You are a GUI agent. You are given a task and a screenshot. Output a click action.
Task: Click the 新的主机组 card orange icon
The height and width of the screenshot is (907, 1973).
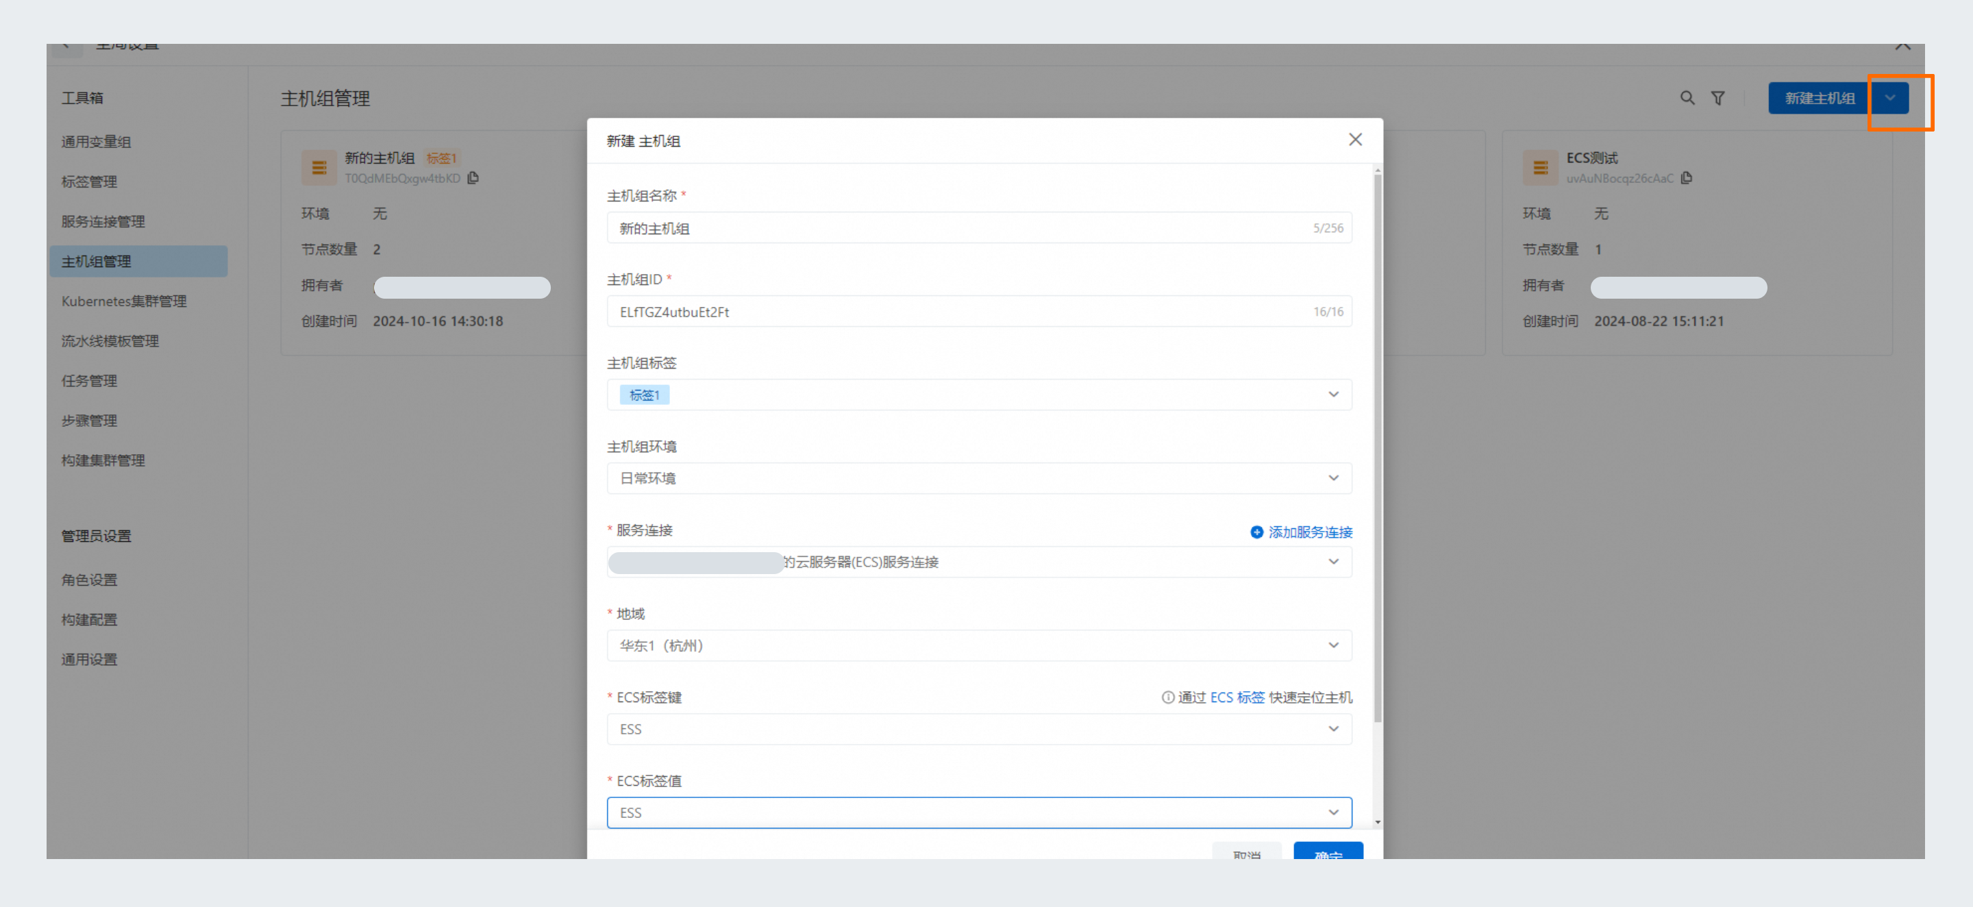point(319,167)
